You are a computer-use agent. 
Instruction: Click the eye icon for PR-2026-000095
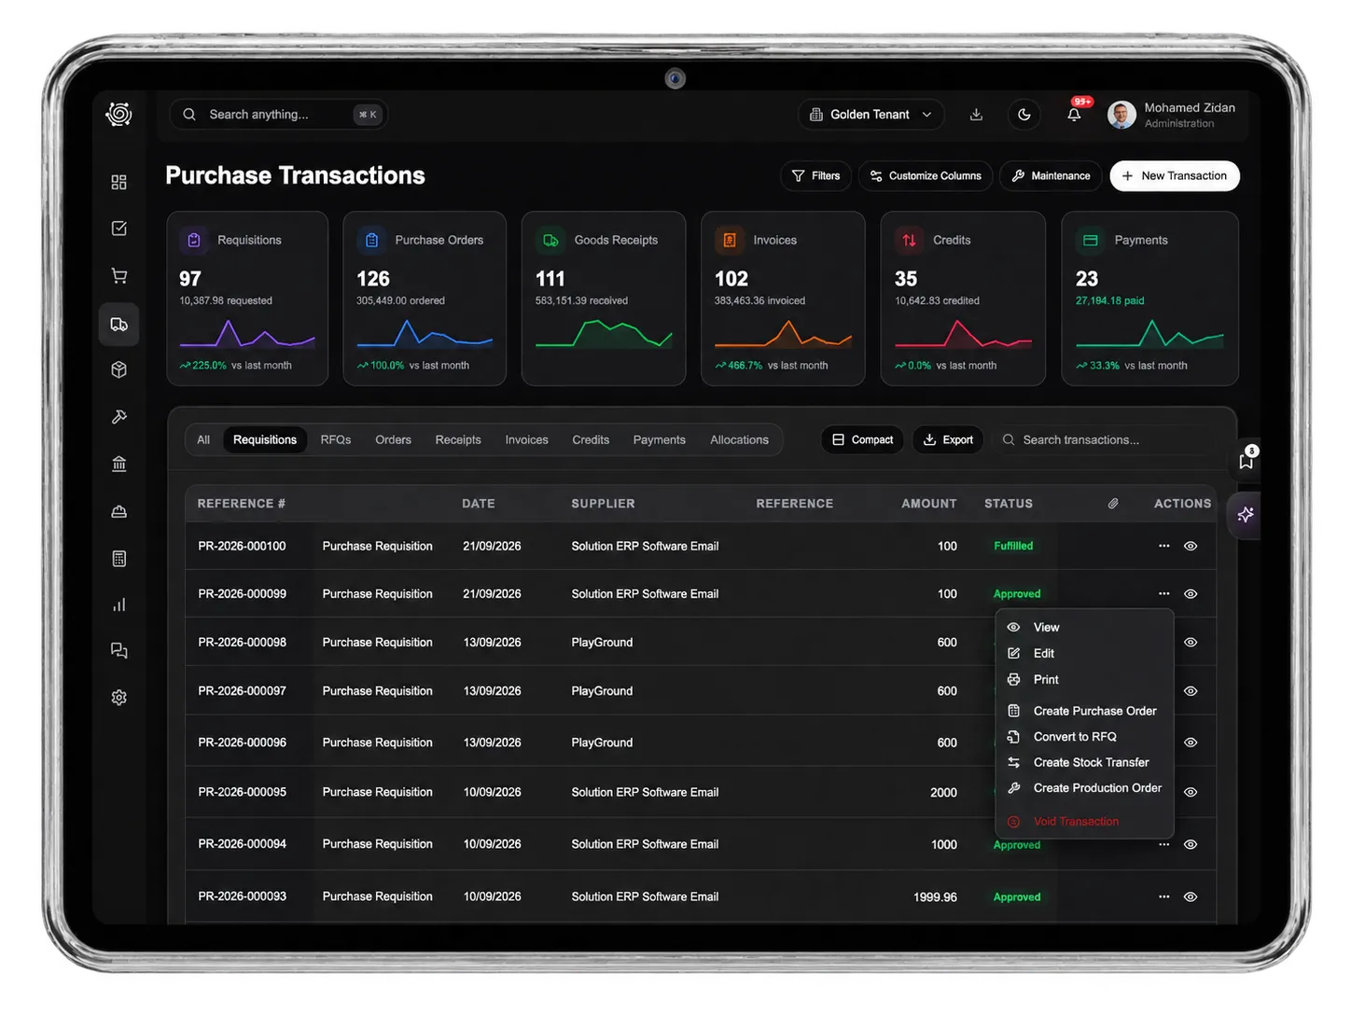point(1191,792)
